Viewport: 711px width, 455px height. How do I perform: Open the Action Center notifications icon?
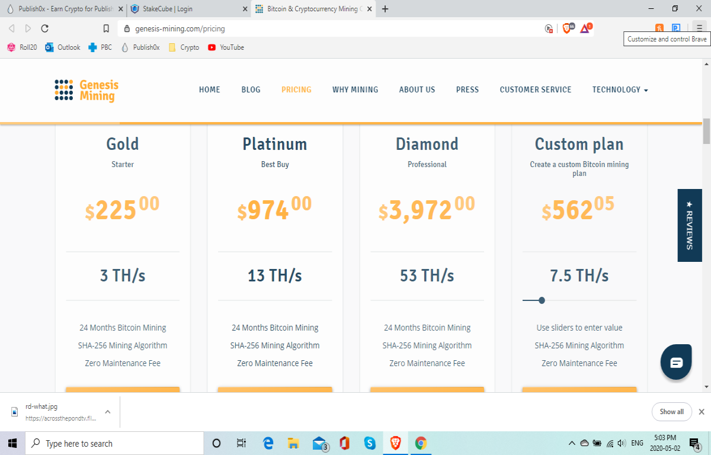click(x=695, y=443)
